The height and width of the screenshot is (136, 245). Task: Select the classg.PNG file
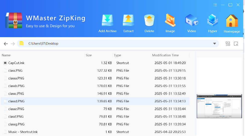click(x=16, y=124)
